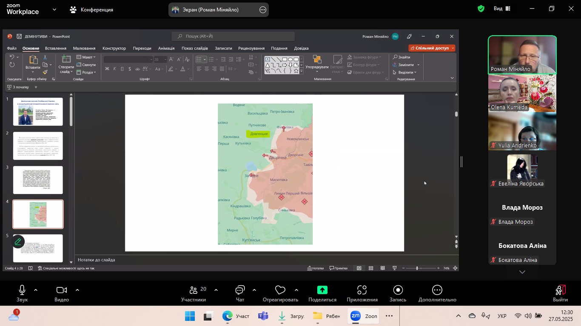Click the Share screen green icon
The width and height of the screenshot is (581, 326).
point(322,290)
